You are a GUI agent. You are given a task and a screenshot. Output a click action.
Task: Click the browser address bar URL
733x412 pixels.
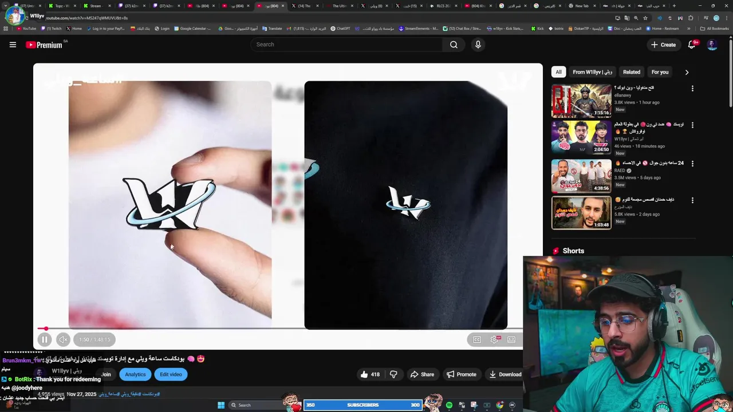point(86,18)
